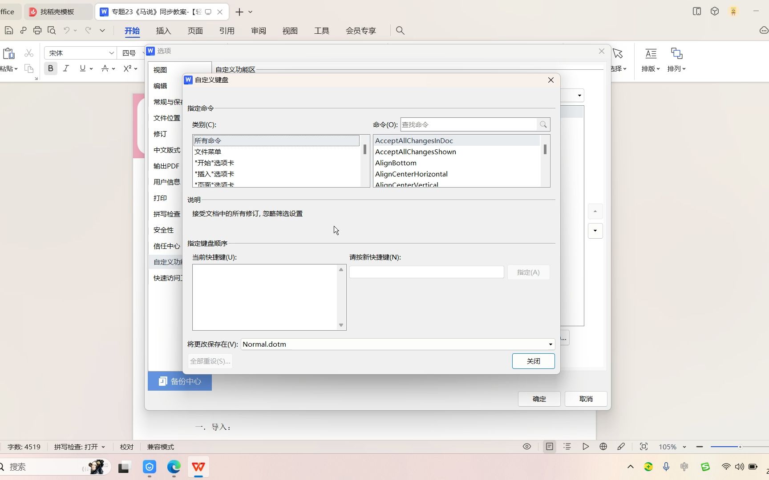Click the 排列 arrange icon
The height and width of the screenshot is (480, 769).
(676, 54)
